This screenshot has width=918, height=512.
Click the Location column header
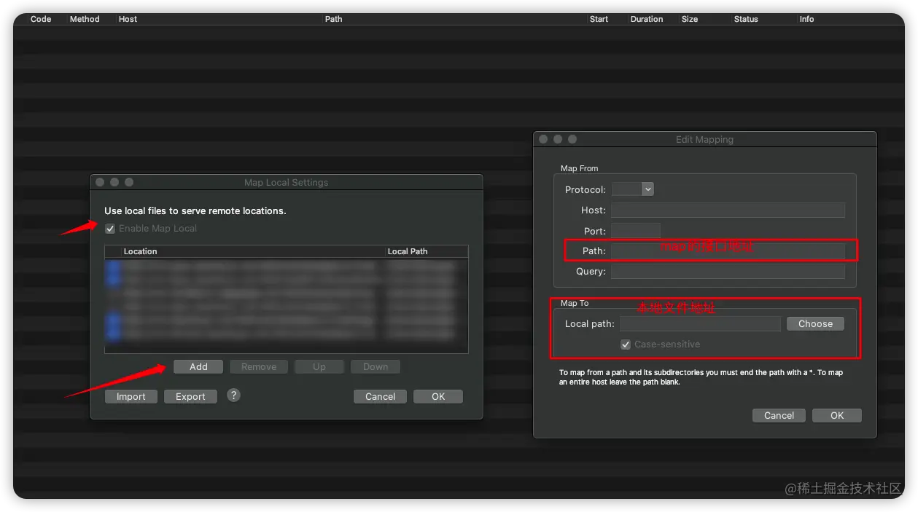(x=140, y=251)
